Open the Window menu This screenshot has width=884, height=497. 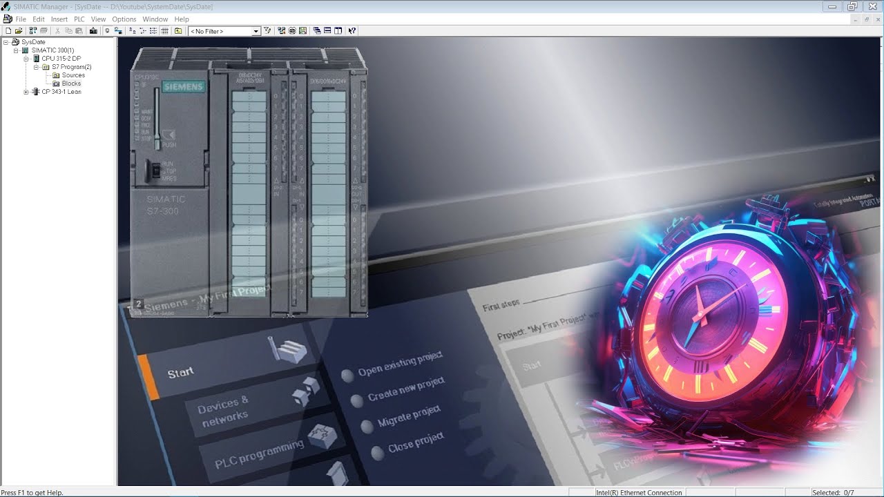155,19
